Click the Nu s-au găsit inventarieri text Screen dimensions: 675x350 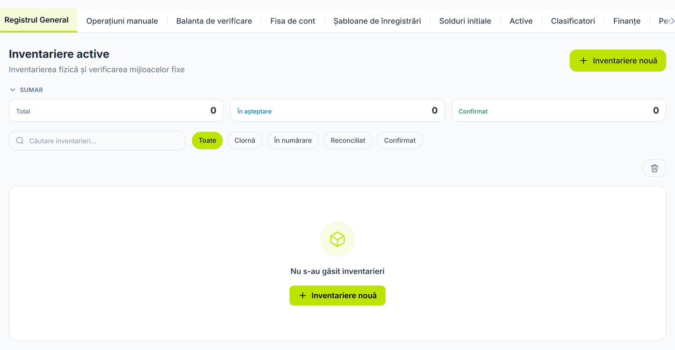coord(337,271)
